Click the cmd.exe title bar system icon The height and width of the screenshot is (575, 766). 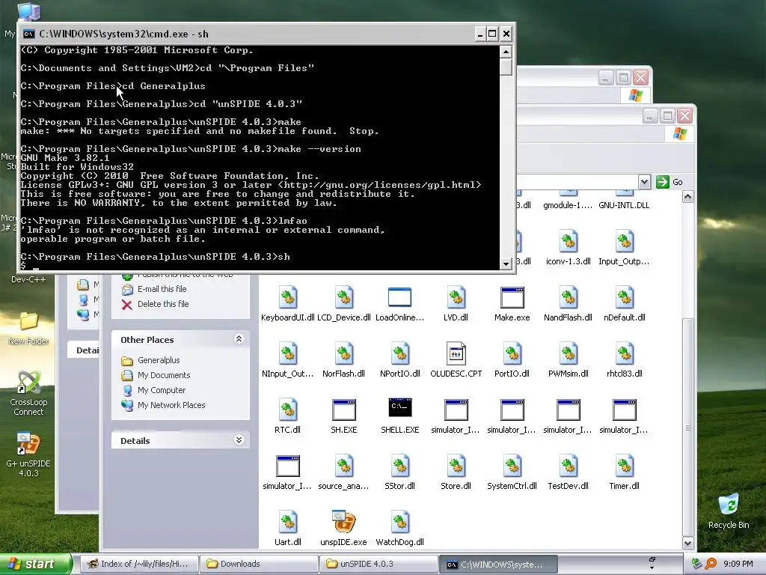[29, 34]
